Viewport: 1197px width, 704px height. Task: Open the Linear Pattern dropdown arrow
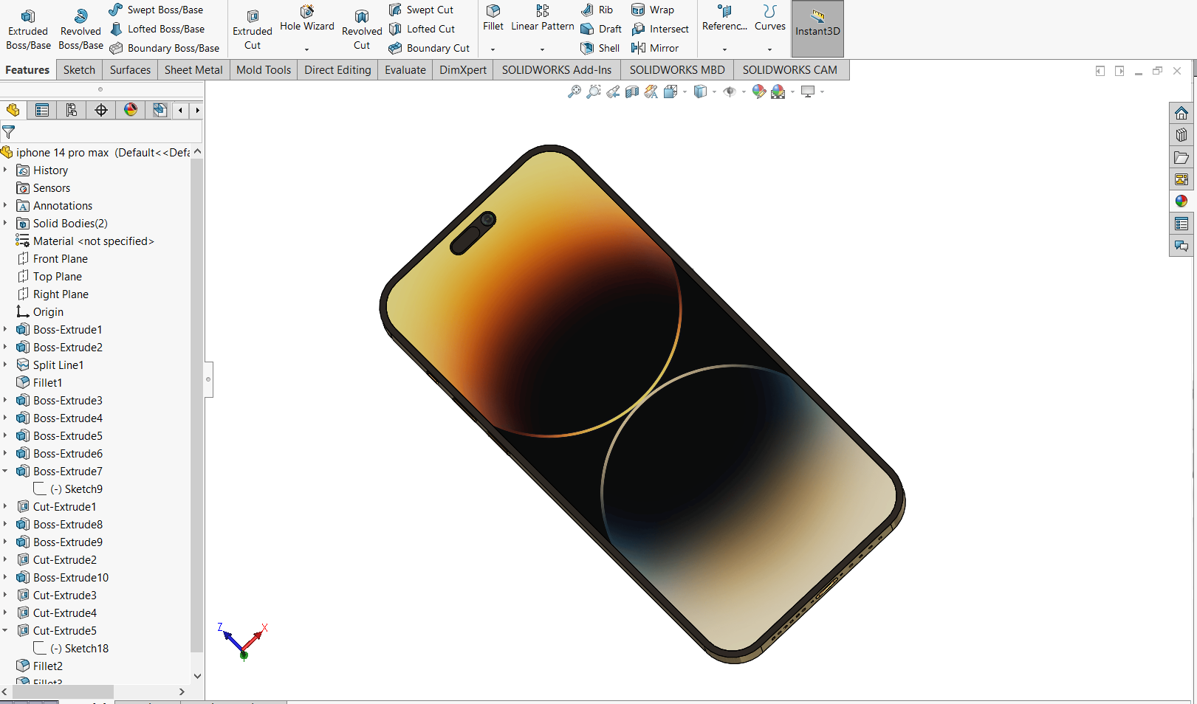tap(543, 49)
